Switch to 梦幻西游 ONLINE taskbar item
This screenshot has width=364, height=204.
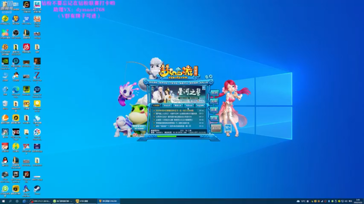coord(108,201)
